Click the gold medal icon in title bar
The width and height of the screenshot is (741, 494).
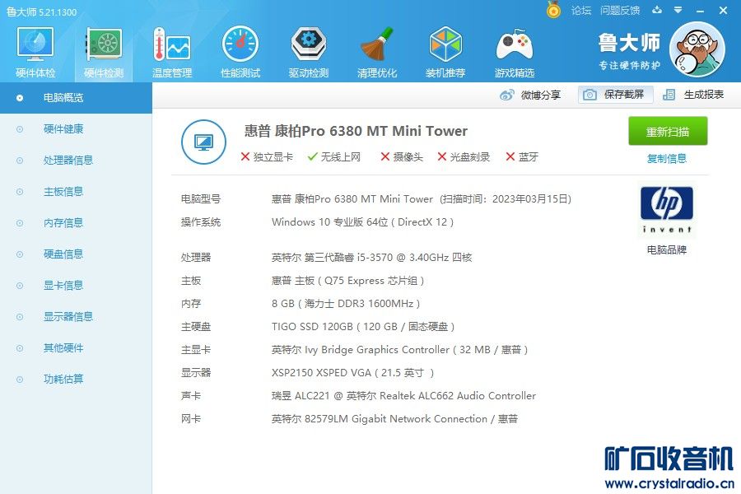(553, 10)
